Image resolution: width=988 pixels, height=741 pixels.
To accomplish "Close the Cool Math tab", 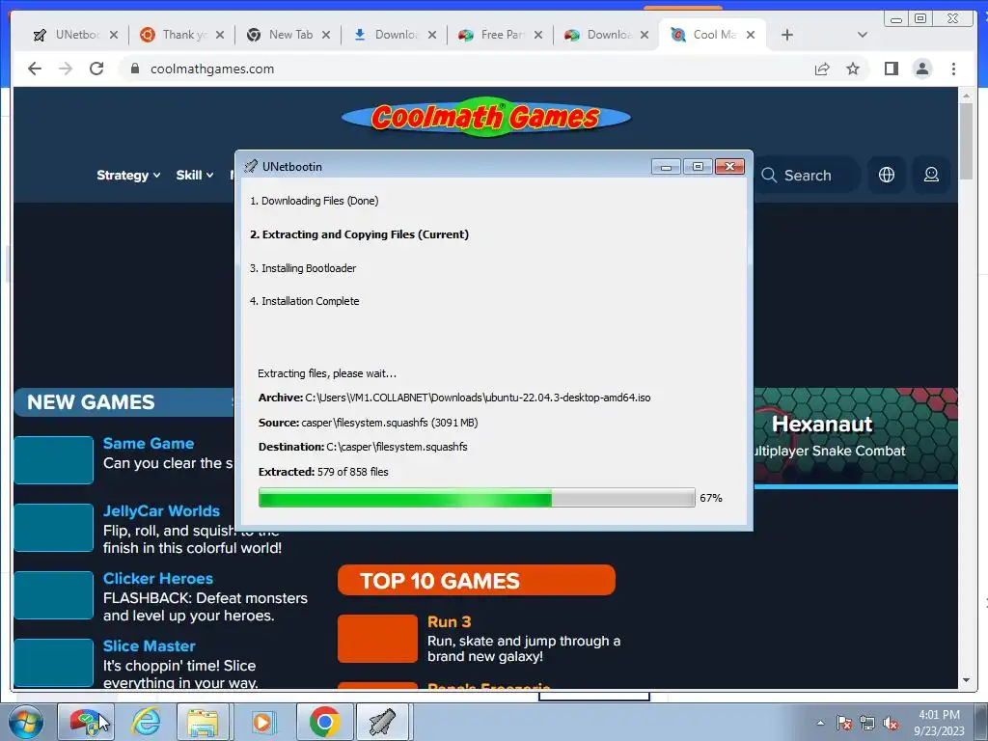I will (x=751, y=35).
